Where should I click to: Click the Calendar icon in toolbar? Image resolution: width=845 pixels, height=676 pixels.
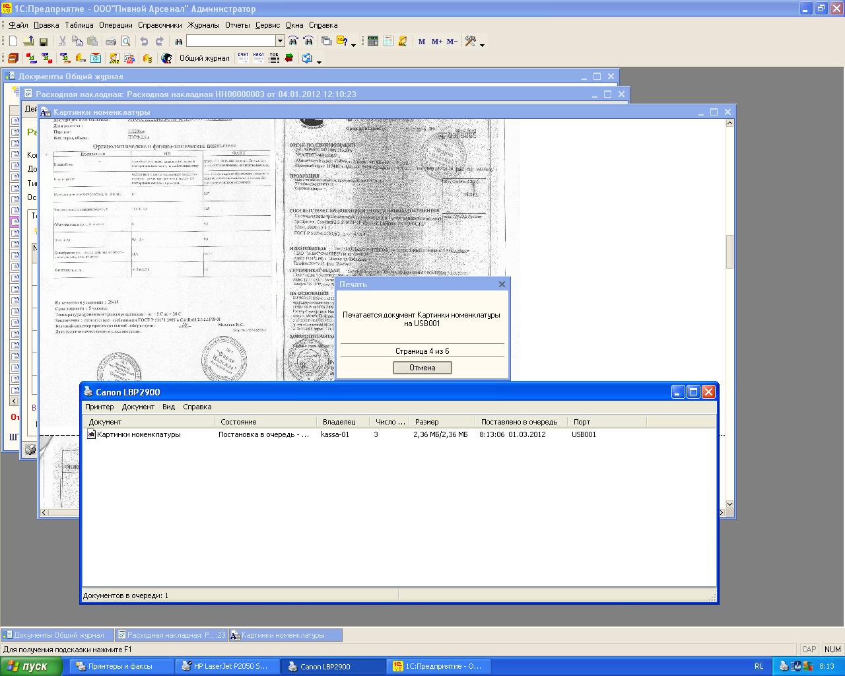pos(388,41)
